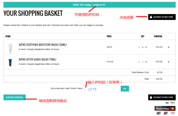Click the bottom Checkout Securely Now button
The height and width of the screenshot is (116, 178).
coord(162,97)
